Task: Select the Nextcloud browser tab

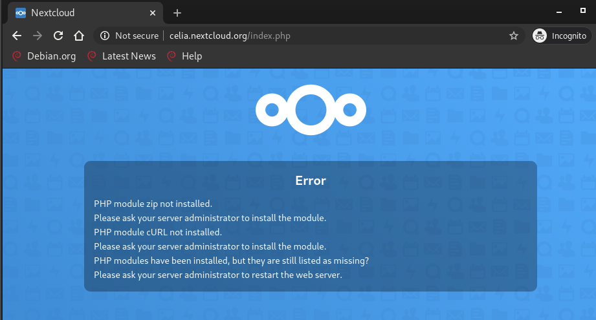Action: pos(85,13)
